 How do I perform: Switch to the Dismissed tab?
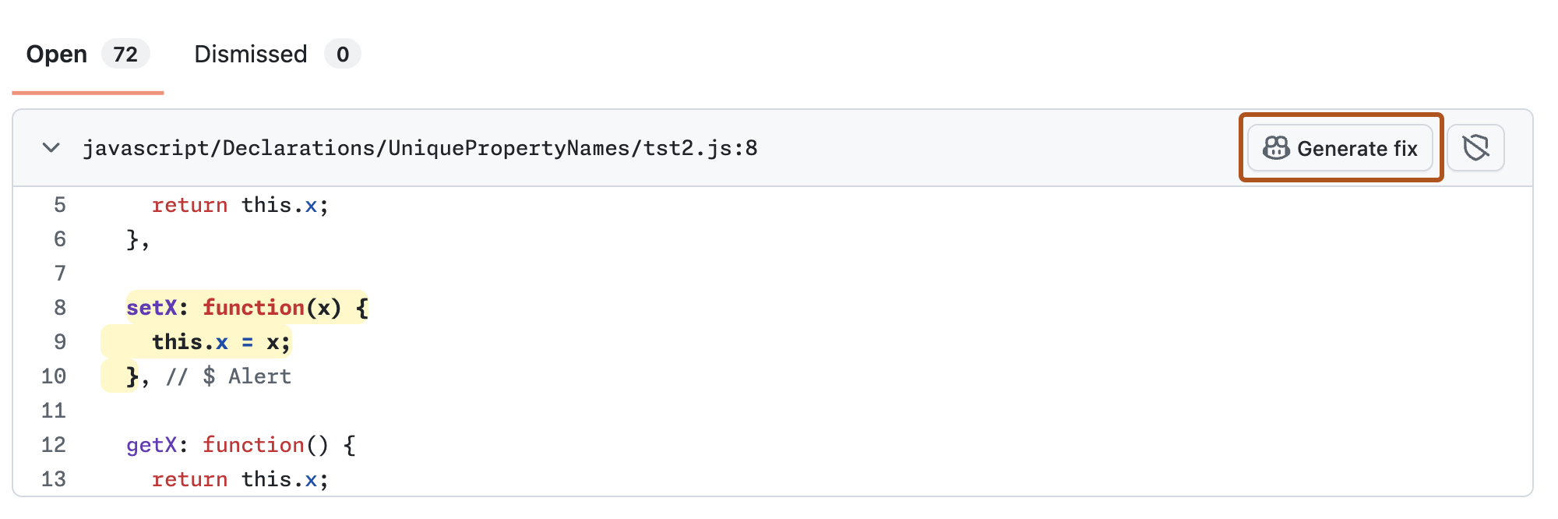(250, 54)
